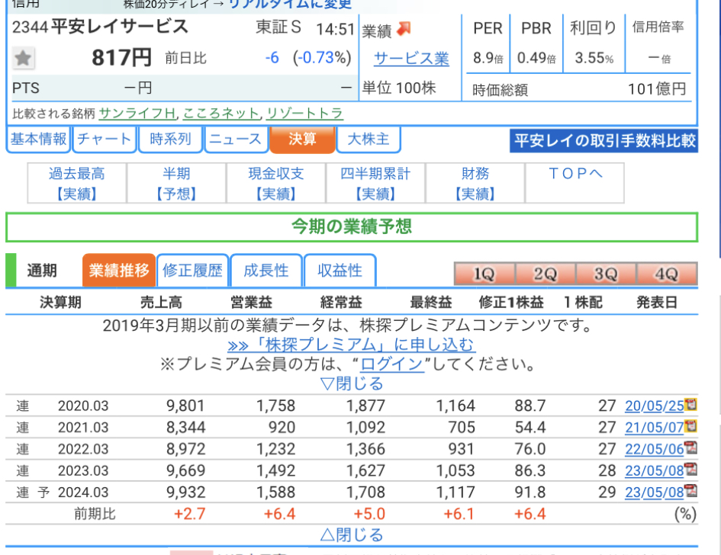Click the 通期 label

(42, 271)
